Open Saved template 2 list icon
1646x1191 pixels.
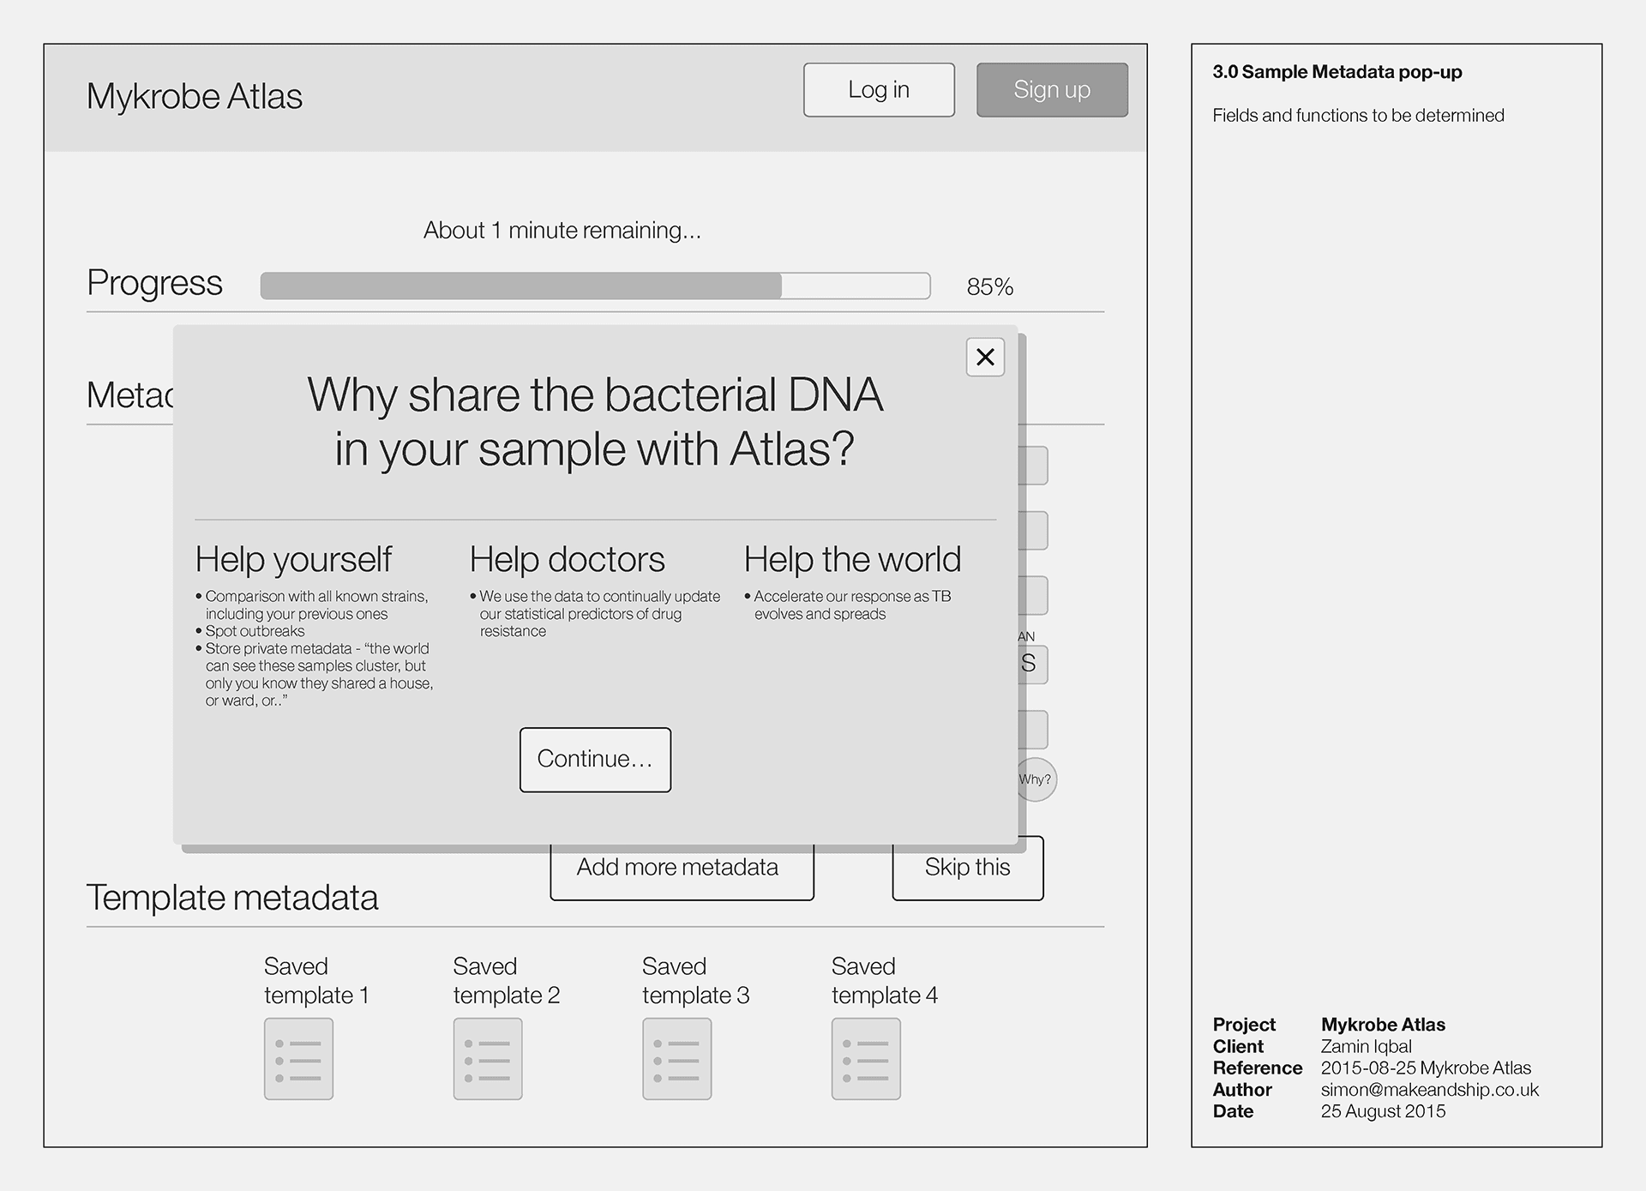click(488, 1059)
